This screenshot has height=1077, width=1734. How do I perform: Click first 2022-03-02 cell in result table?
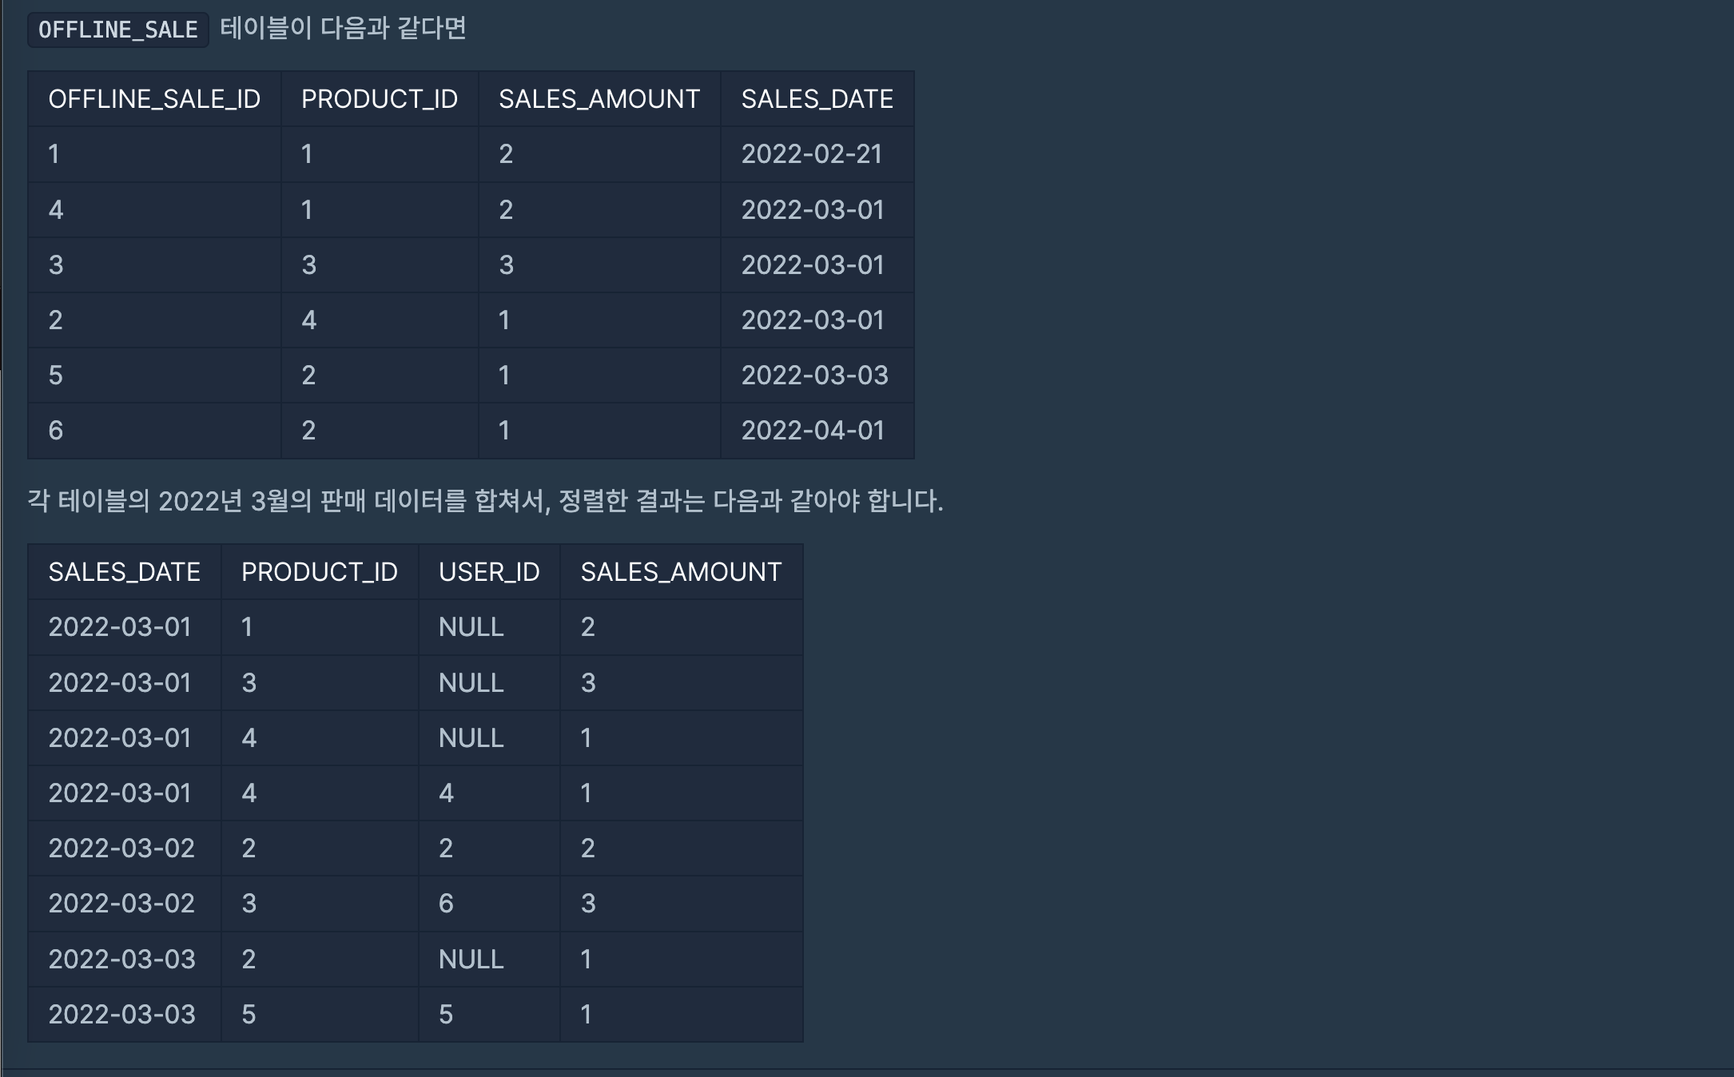point(121,848)
